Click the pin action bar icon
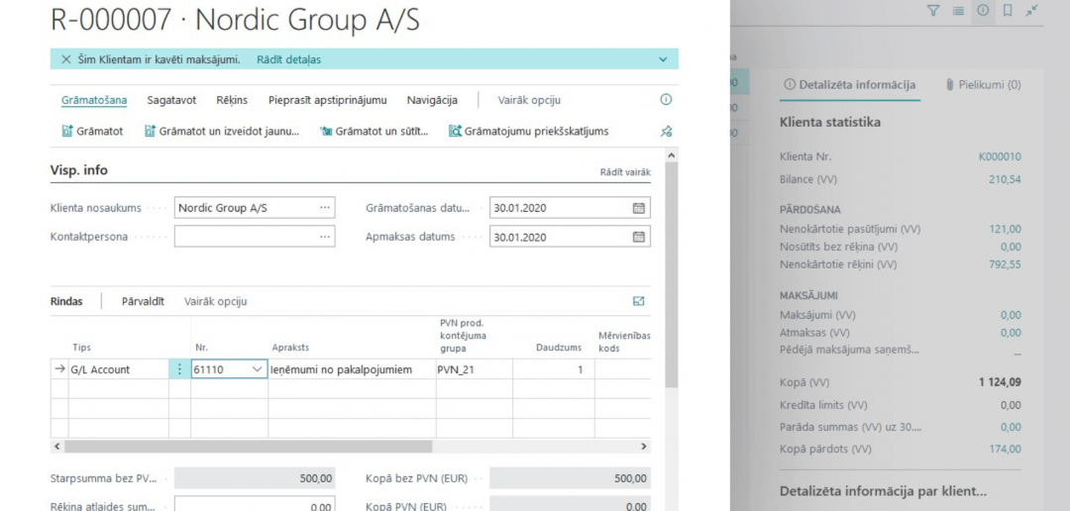Screen dimensions: 1070x511 [666, 131]
